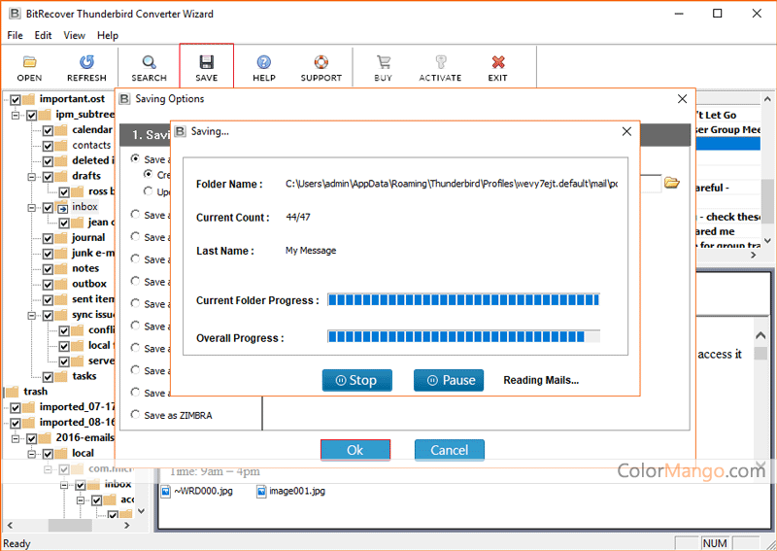The width and height of the screenshot is (777, 551).
Task: Click the calendar folder icon
Action: 61,130
